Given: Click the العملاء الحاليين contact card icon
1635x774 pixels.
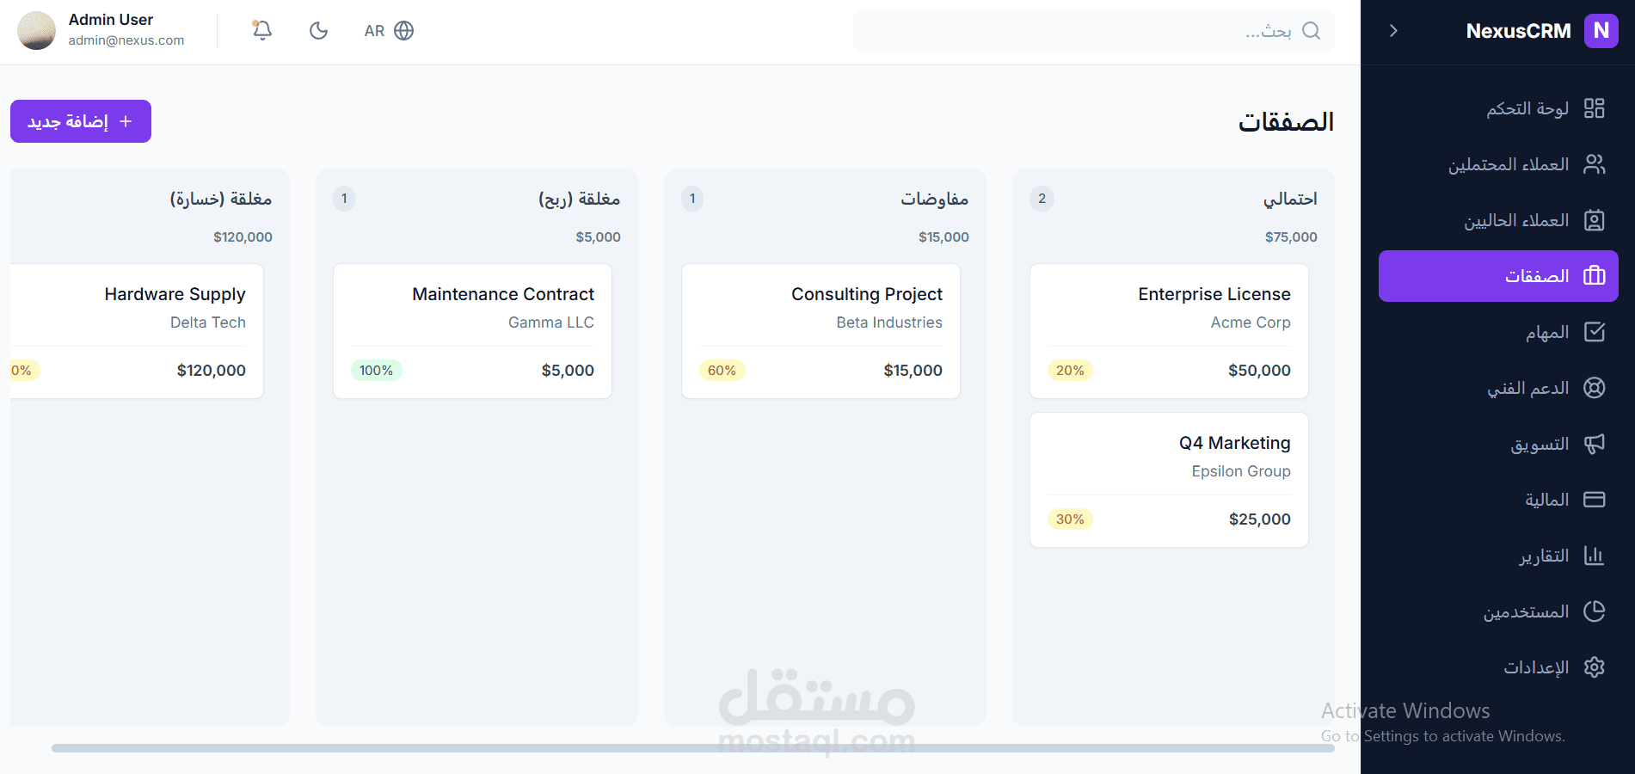Looking at the screenshot, I should [x=1594, y=220].
